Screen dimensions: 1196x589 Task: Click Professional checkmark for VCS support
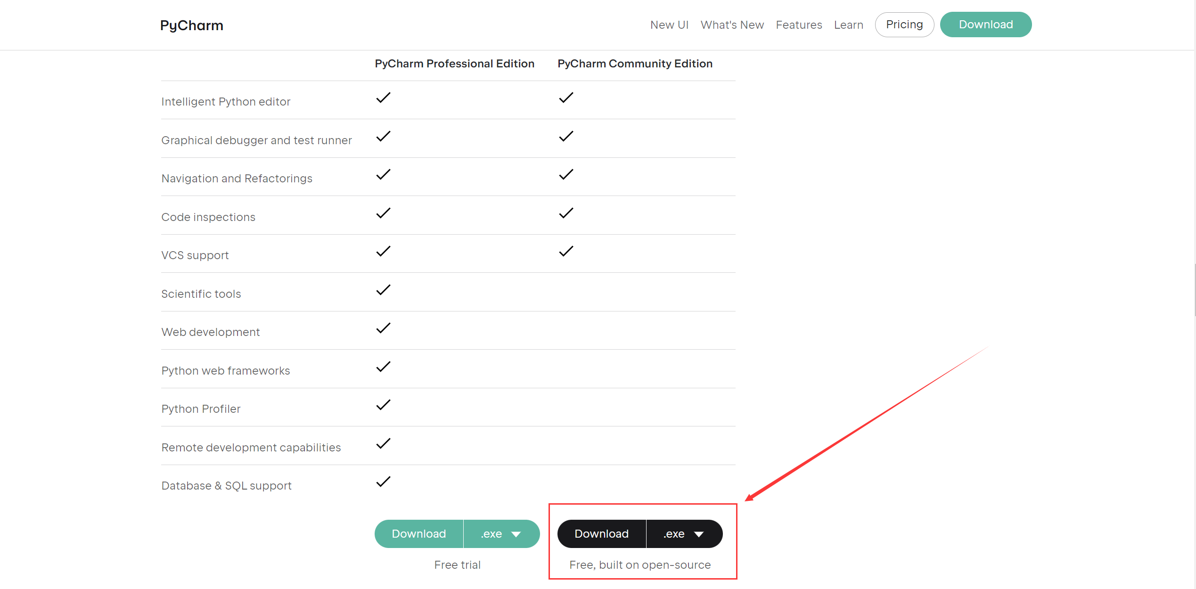[x=383, y=251]
